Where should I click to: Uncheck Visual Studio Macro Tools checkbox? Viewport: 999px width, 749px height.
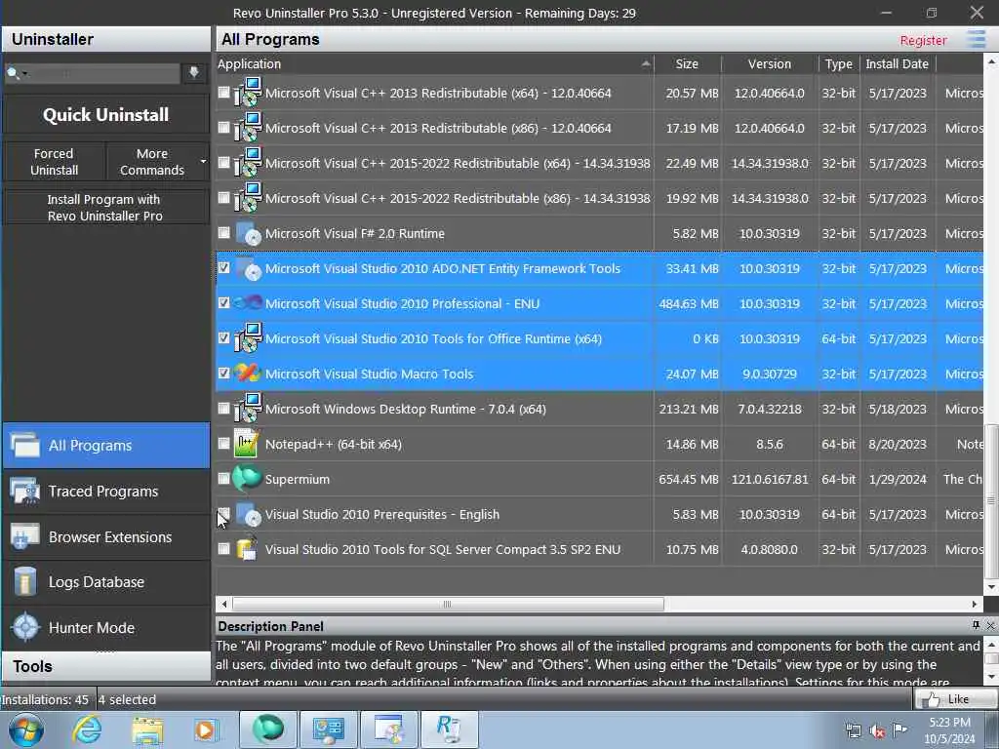click(223, 373)
